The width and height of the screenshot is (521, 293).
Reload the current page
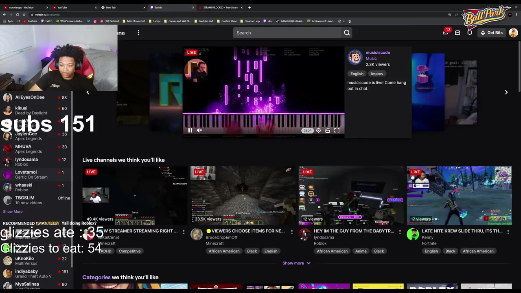(x=18, y=15)
